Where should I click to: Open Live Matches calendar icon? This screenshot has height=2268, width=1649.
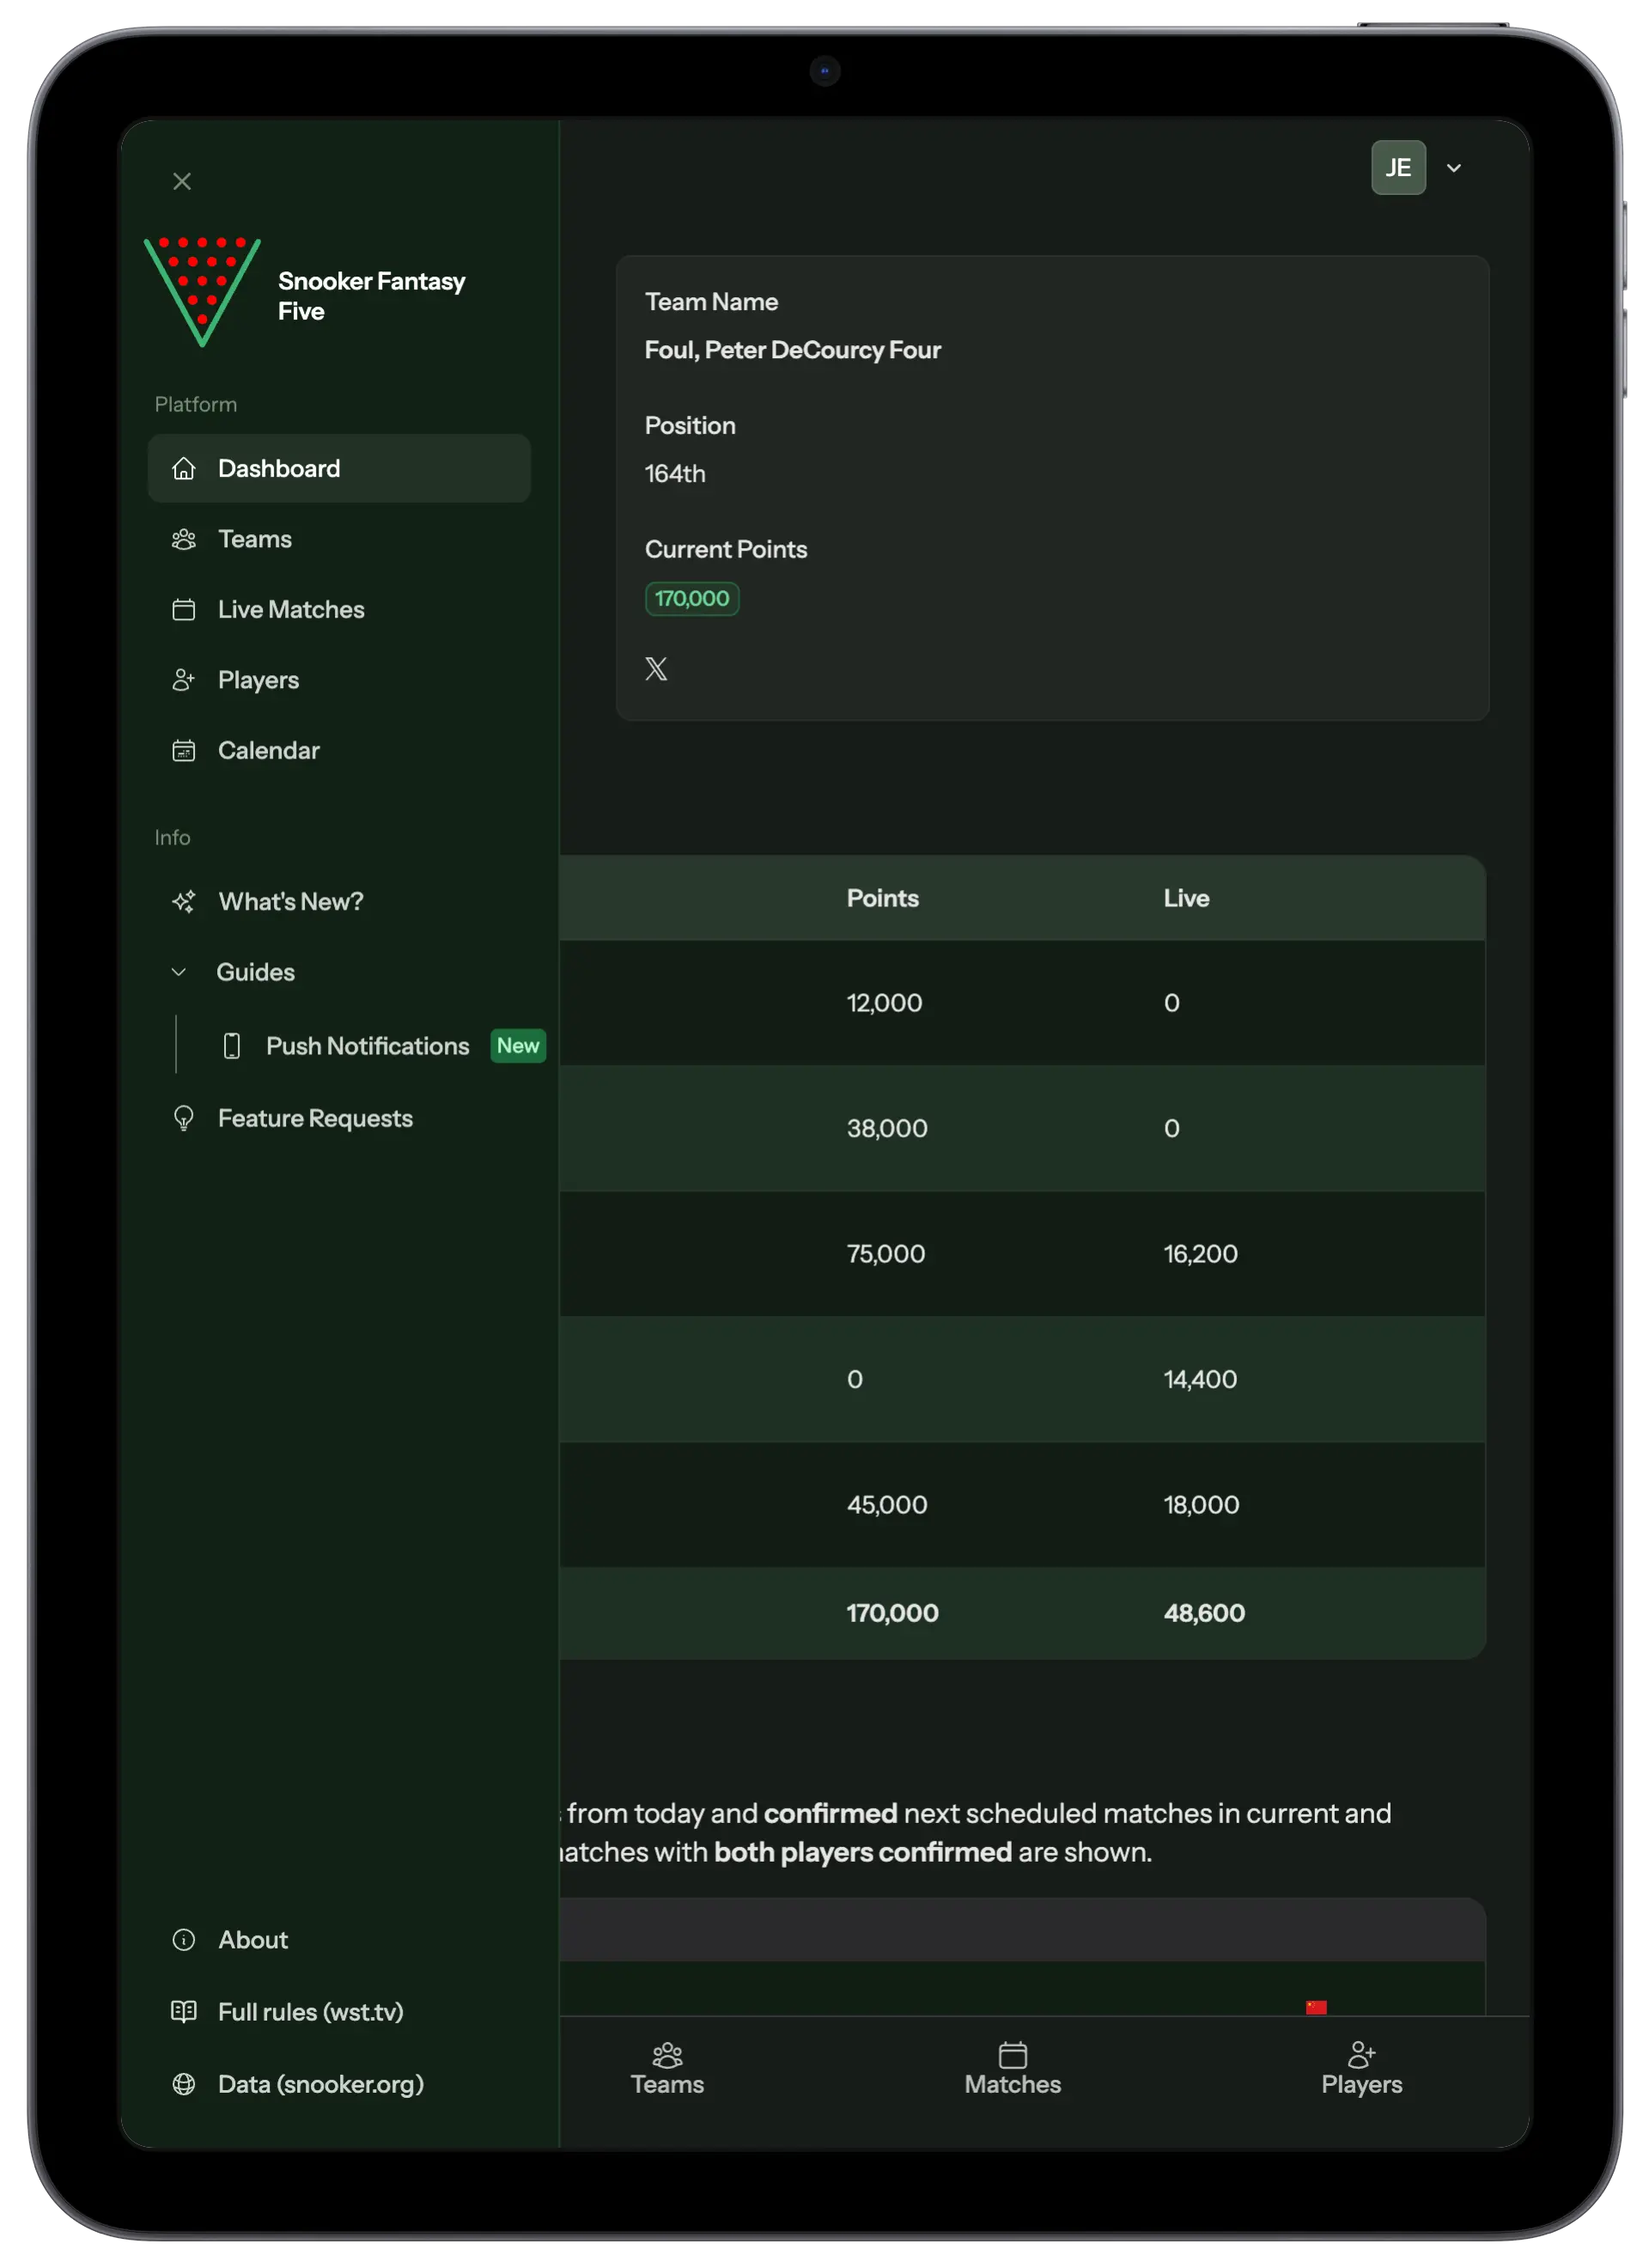pos(184,609)
